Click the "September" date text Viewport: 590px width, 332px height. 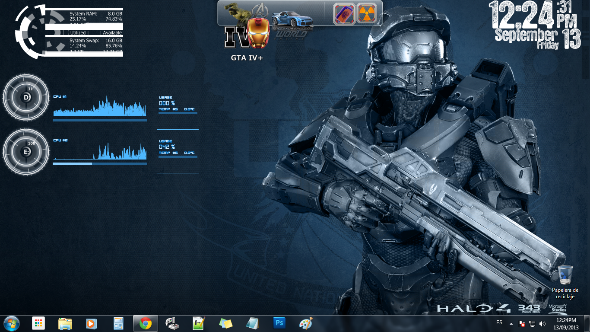526,35
